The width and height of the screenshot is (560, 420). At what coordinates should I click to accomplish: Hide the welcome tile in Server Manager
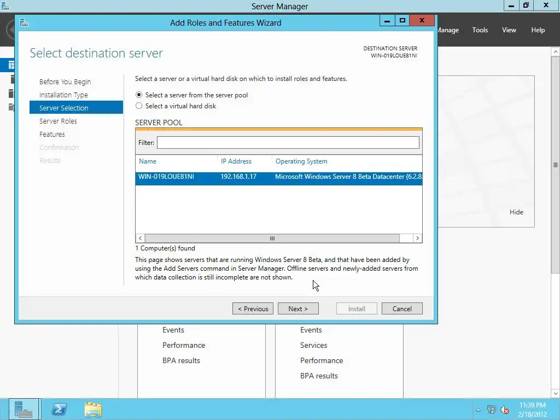click(516, 212)
